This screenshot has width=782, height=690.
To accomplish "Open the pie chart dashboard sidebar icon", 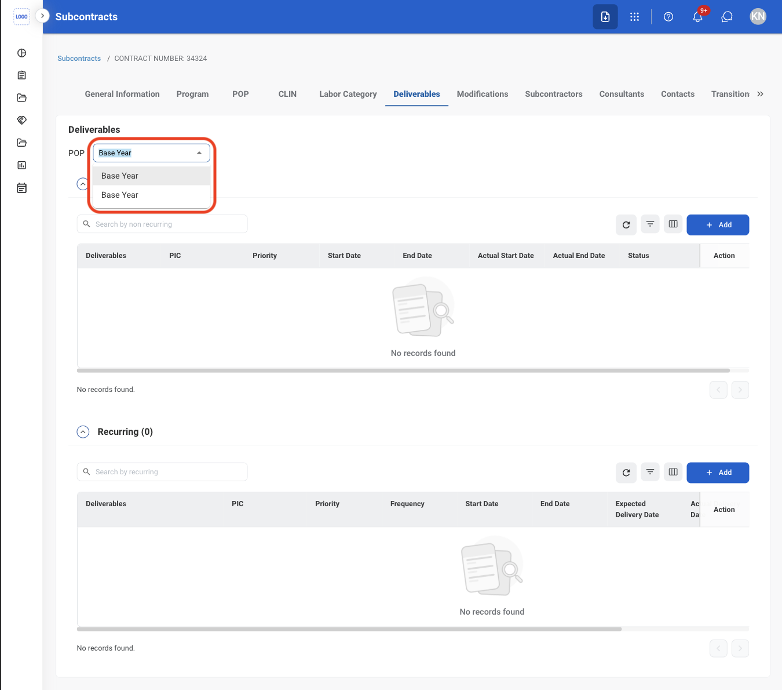I will (21, 53).
